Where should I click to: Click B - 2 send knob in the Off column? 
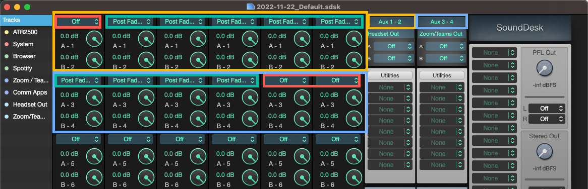pyautogui.click(x=94, y=59)
